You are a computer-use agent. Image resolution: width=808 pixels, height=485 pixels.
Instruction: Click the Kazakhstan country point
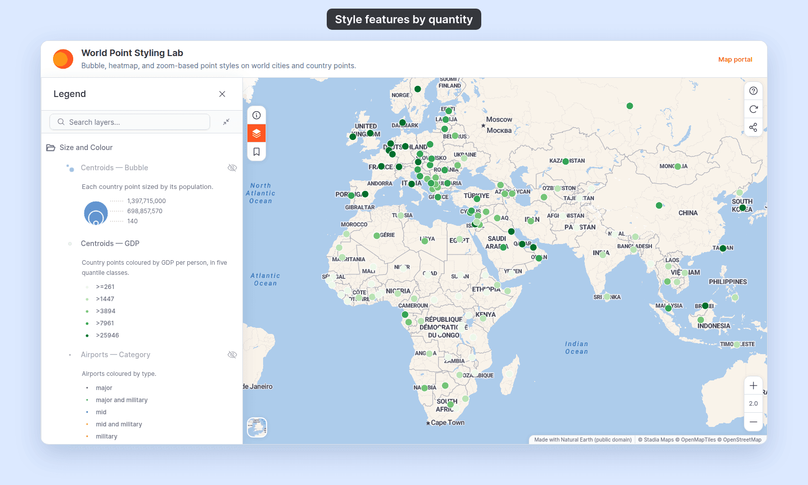(x=566, y=162)
